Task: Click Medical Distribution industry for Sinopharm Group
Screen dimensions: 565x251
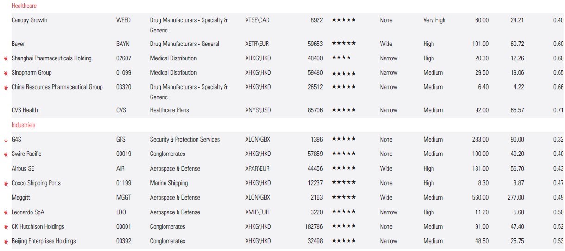Action: tap(173, 72)
